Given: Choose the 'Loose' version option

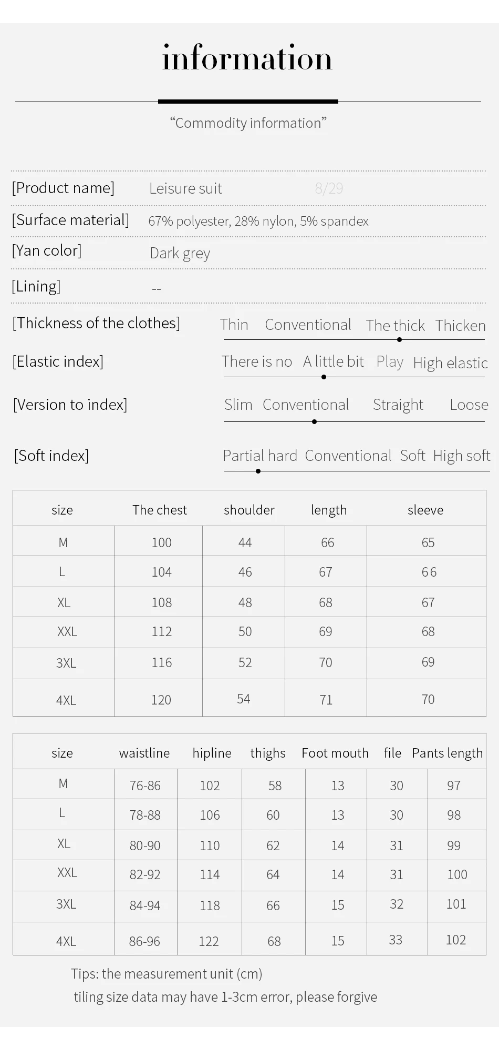Looking at the screenshot, I should click(x=469, y=405).
